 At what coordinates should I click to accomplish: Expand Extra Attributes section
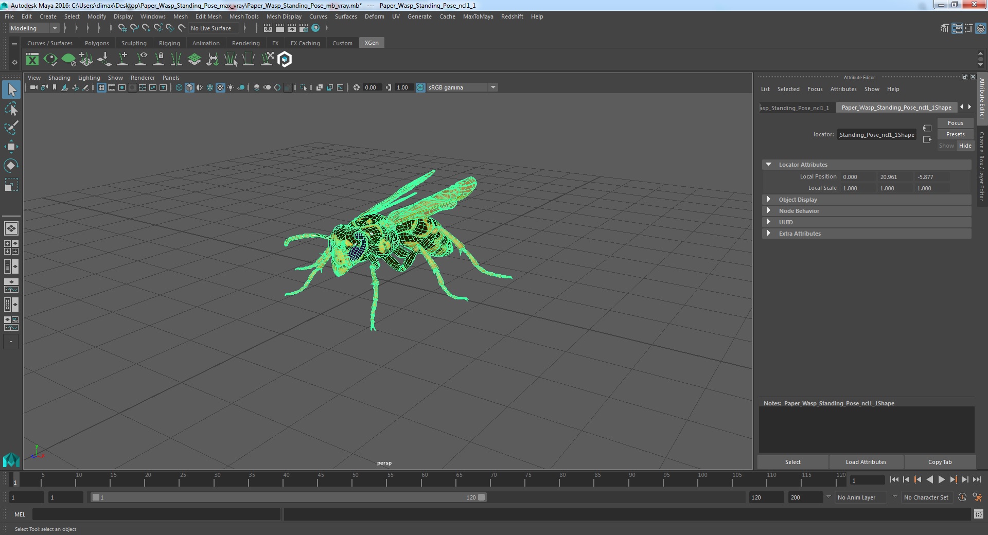point(769,234)
